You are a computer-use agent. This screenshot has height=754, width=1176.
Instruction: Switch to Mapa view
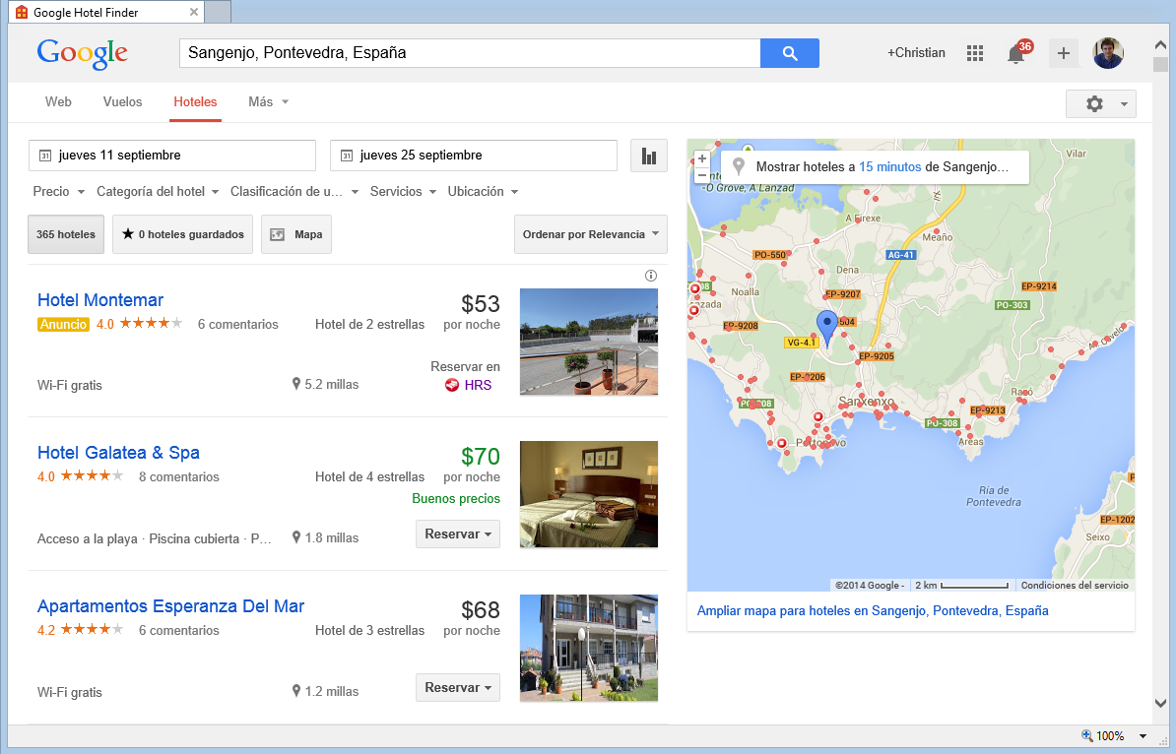coord(296,234)
